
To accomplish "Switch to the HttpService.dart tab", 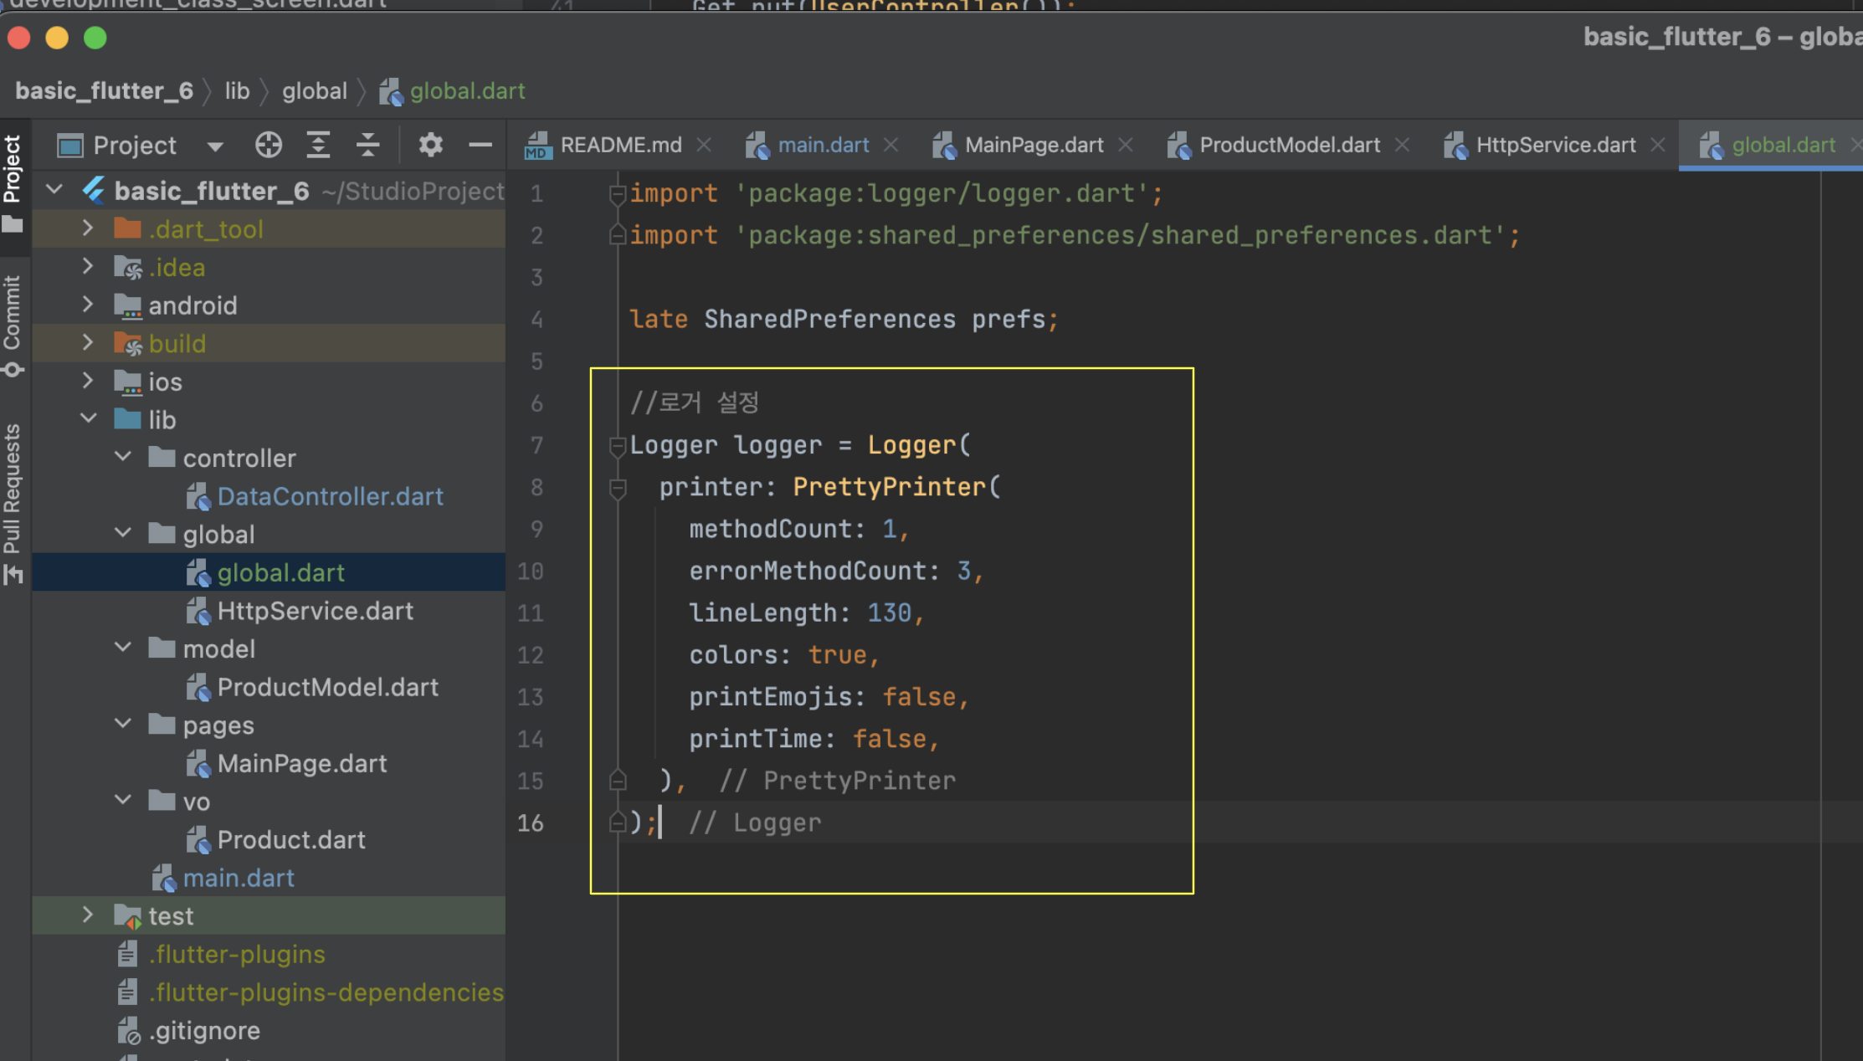I will coord(1555,145).
